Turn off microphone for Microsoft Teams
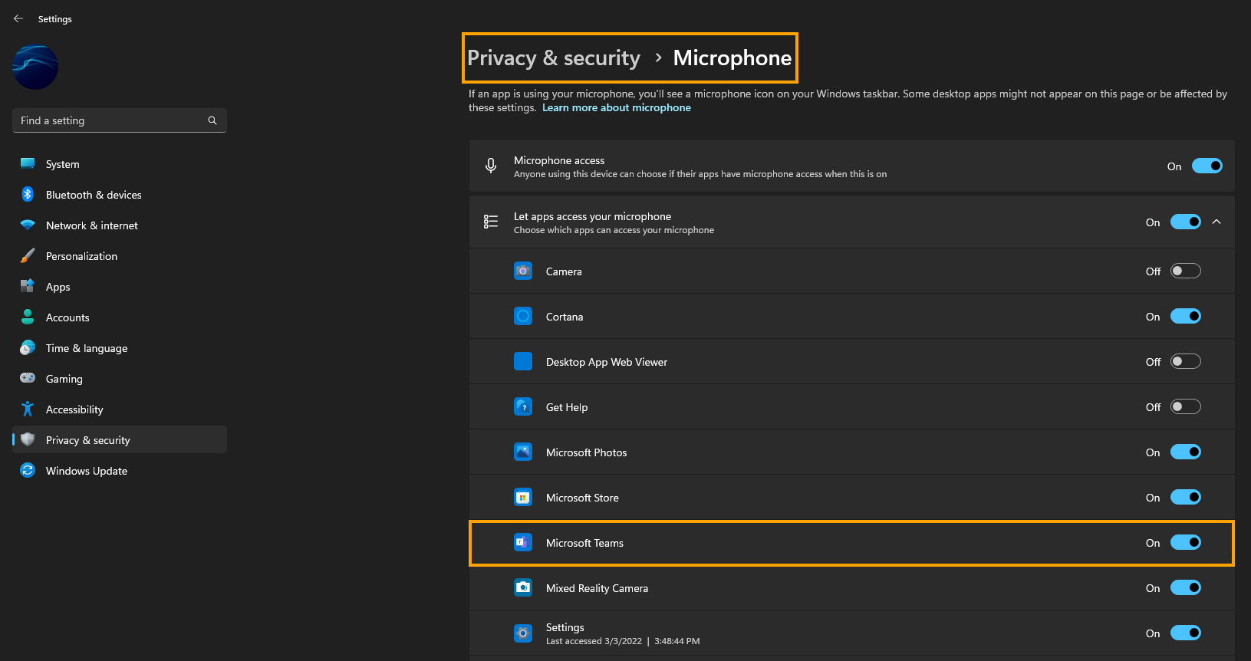 click(x=1185, y=542)
